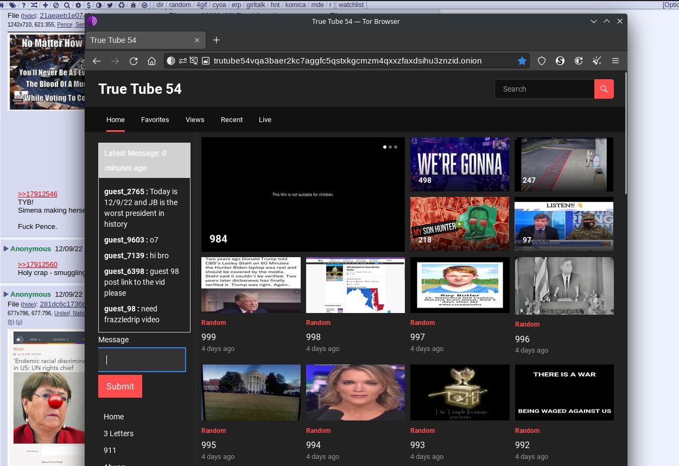Open the 911 category link
679x466 pixels.
click(110, 450)
